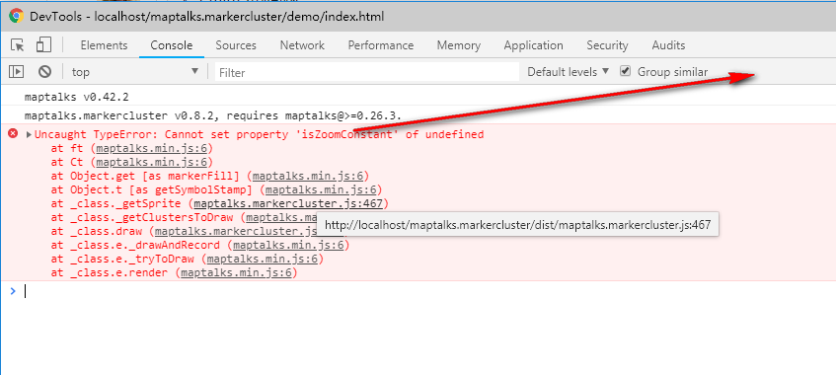Open the Application tab

533,45
